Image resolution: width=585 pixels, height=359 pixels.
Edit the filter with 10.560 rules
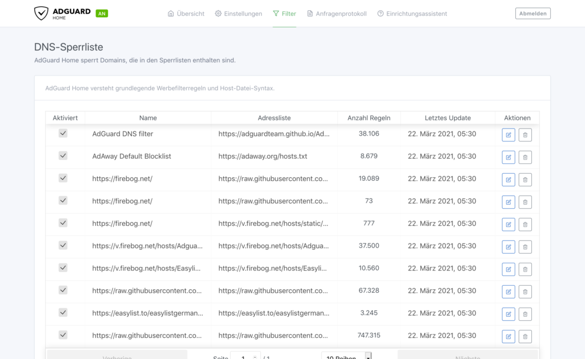click(x=508, y=269)
